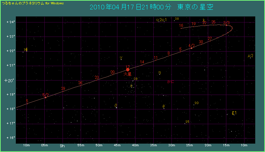Click the つるちゃんのプラネタリウム application label

(x=33, y=3)
